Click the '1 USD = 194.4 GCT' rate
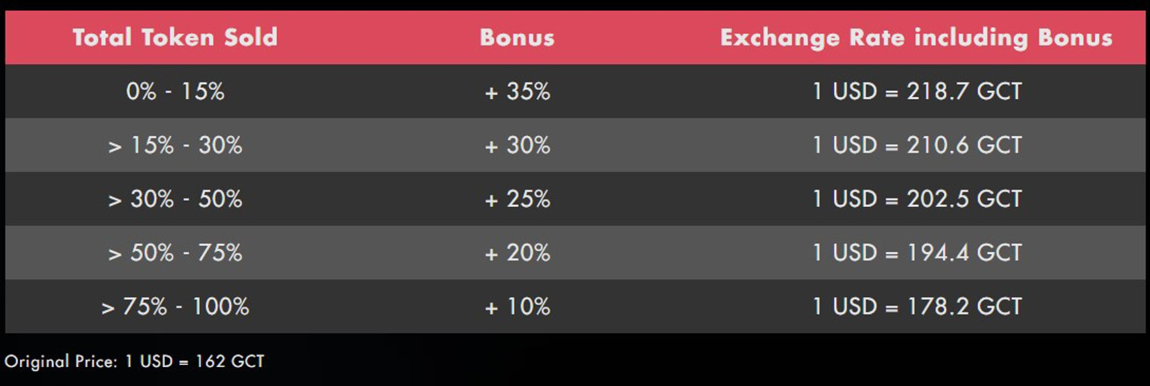 917,253
